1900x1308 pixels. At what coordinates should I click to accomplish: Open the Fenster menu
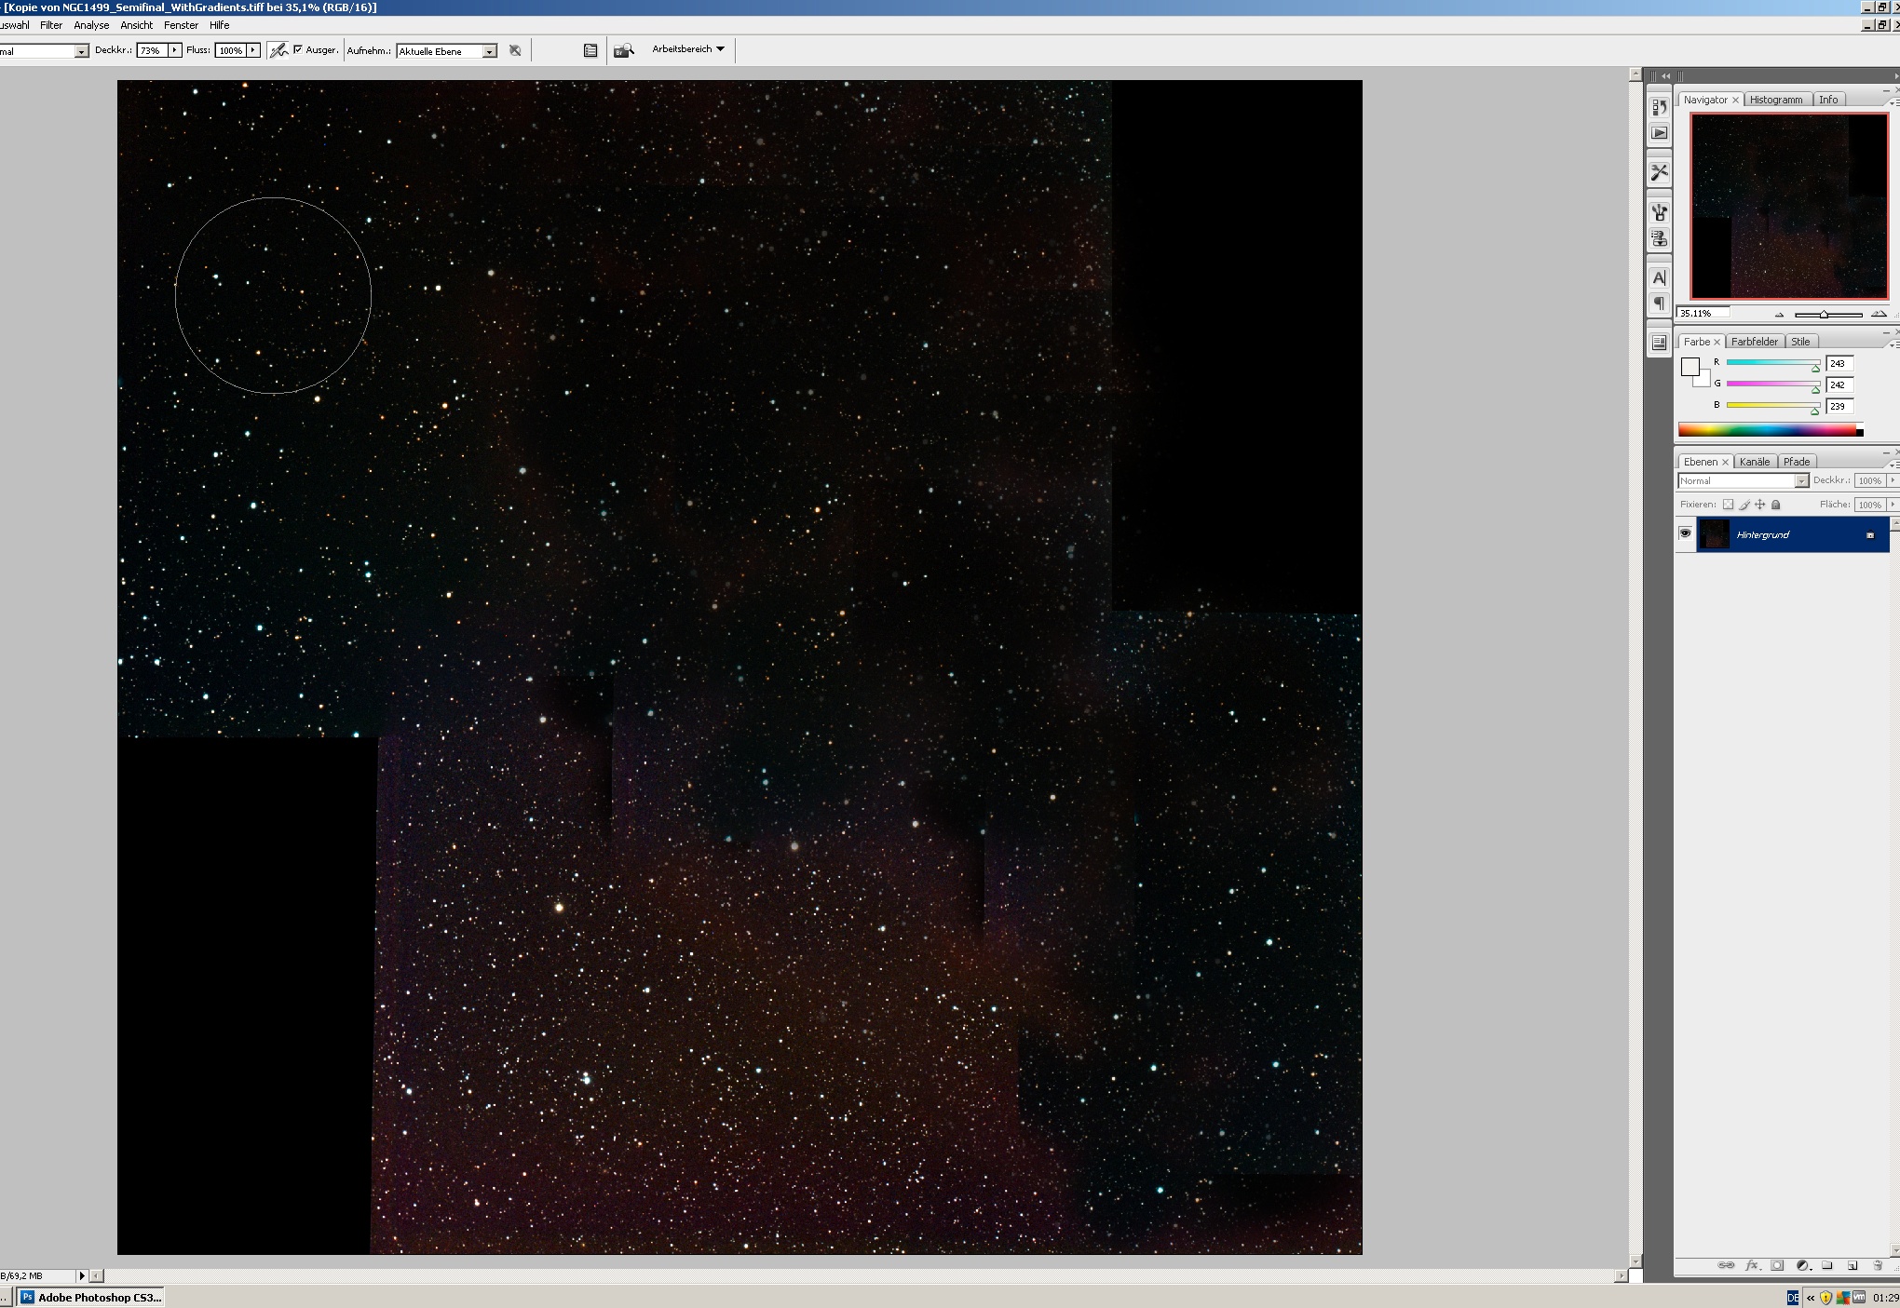(x=181, y=25)
